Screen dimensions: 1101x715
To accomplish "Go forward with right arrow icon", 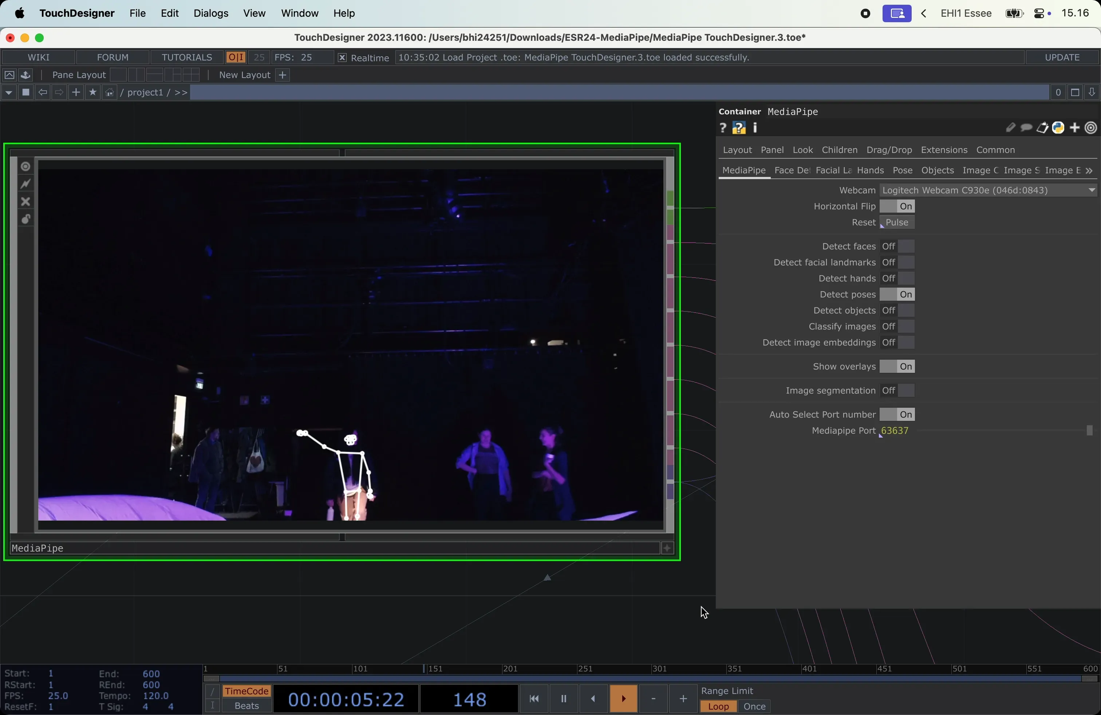I will click(x=59, y=92).
